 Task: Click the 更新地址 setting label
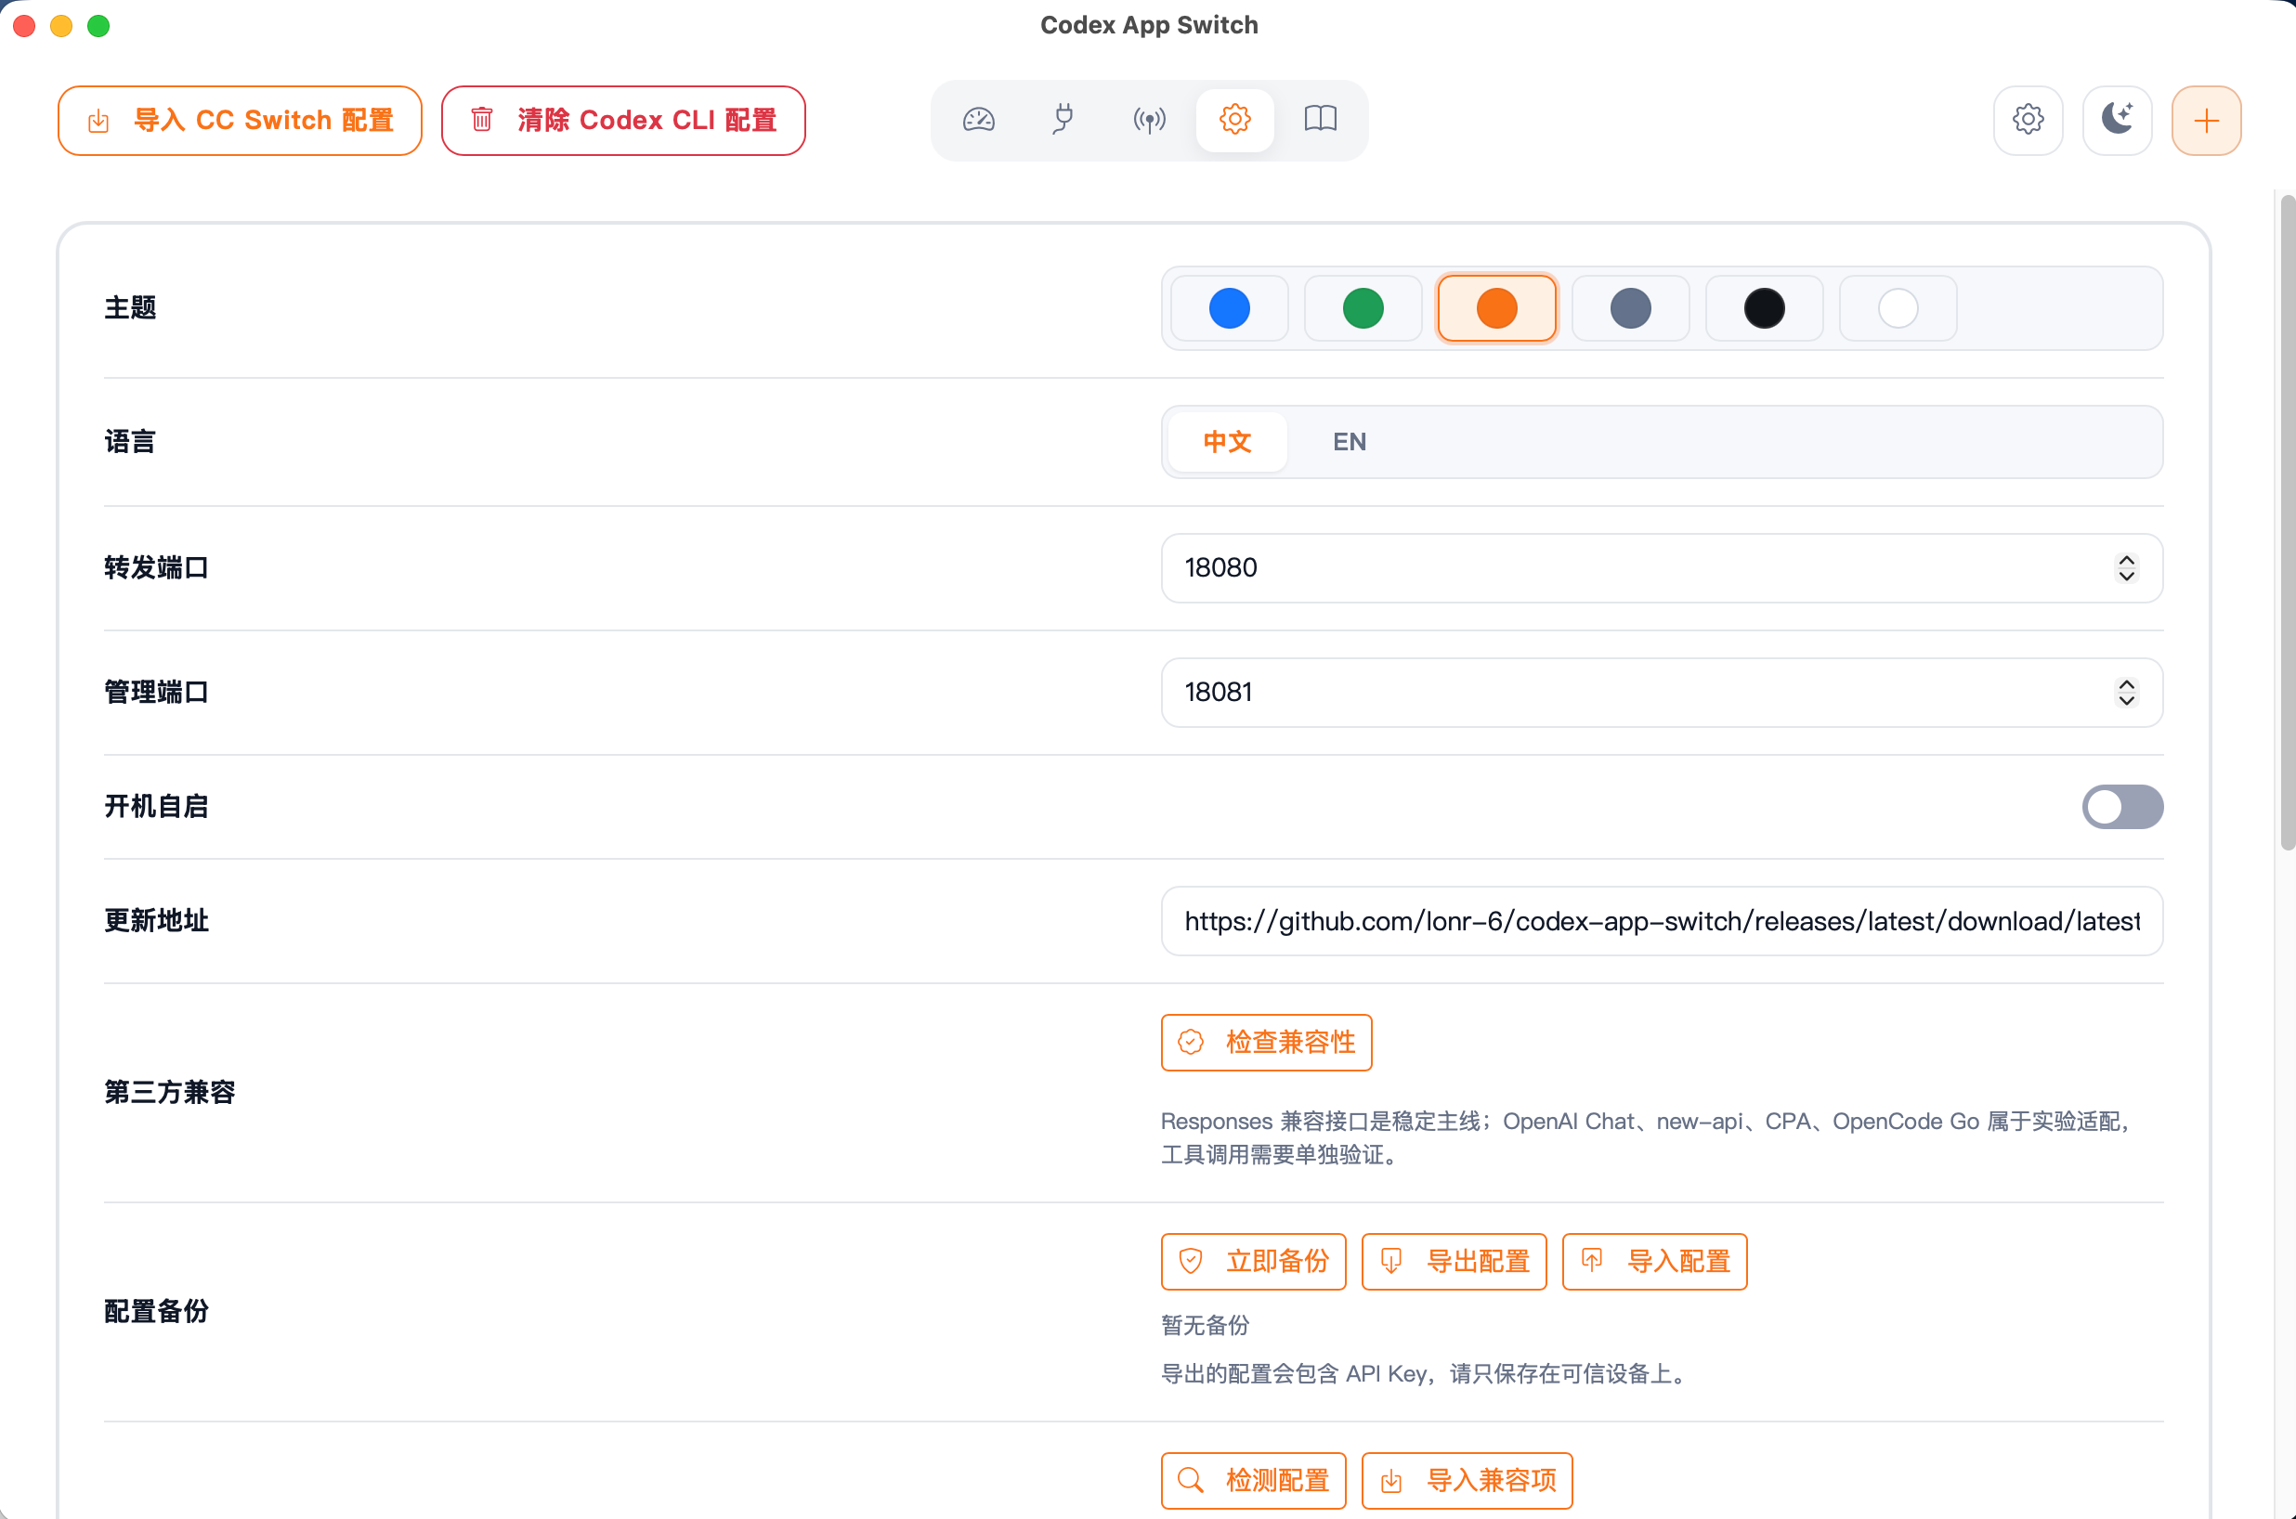point(156,921)
